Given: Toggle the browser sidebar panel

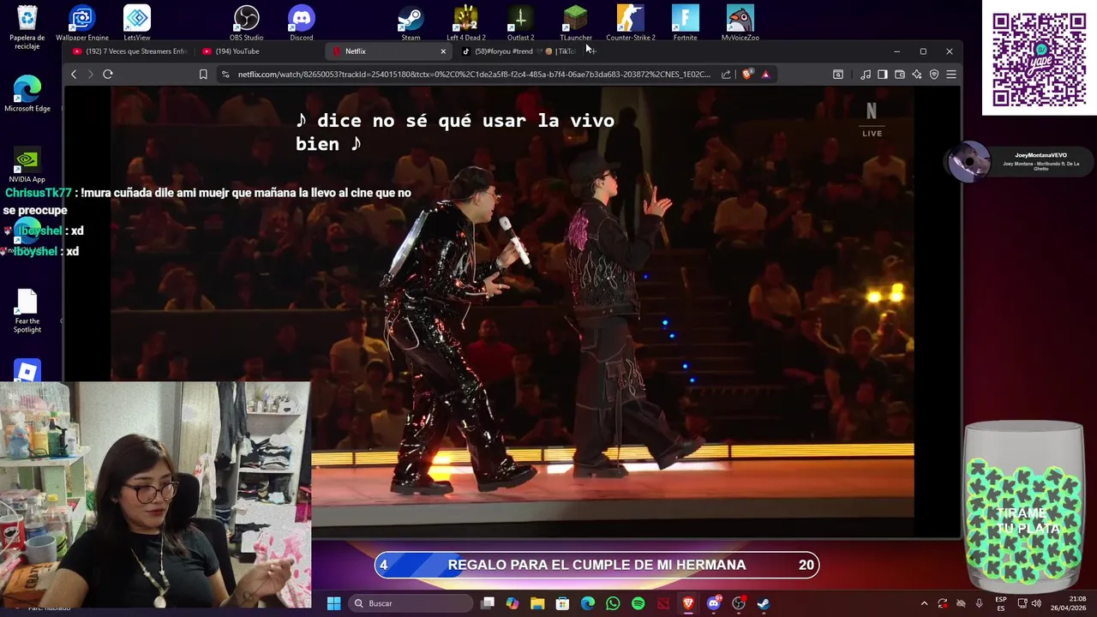Looking at the screenshot, I should click(x=883, y=75).
